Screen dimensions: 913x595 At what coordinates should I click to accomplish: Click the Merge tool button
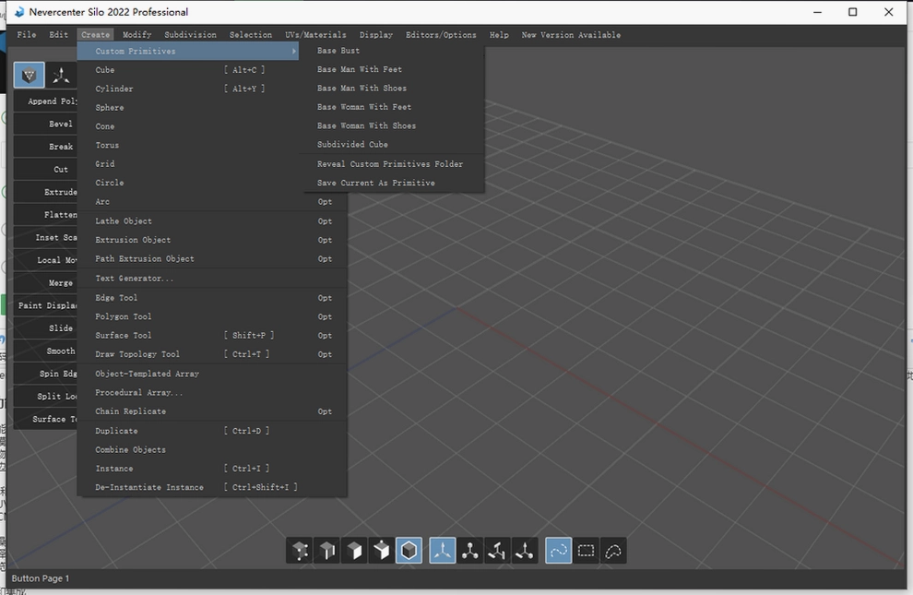click(45, 283)
